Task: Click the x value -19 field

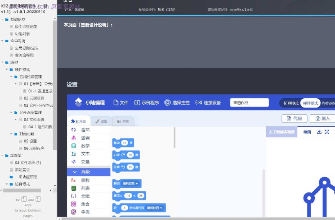Action: point(128,196)
